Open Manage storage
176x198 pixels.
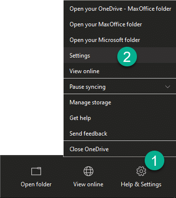[x=120, y=102]
